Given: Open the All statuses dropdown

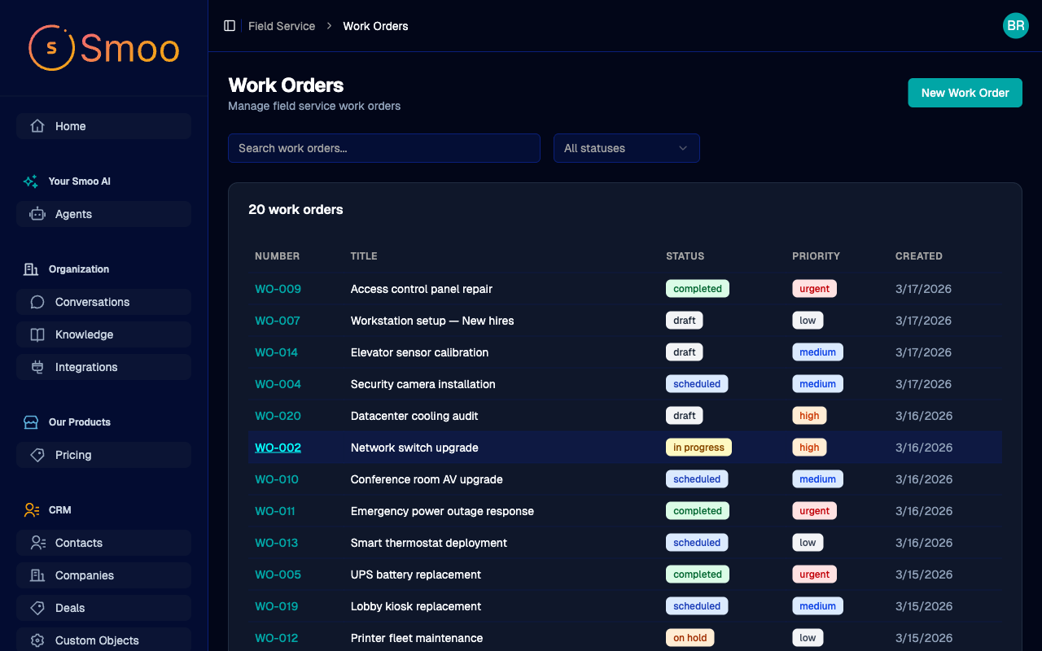Looking at the screenshot, I should (625, 148).
